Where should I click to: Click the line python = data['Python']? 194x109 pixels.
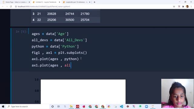point(55,46)
